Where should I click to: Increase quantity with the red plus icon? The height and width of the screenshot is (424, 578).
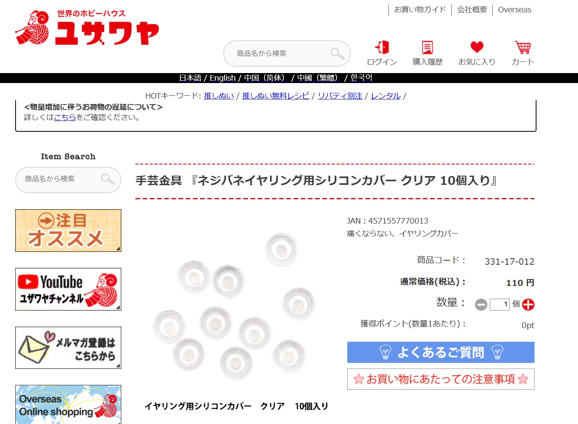click(x=528, y=305)
